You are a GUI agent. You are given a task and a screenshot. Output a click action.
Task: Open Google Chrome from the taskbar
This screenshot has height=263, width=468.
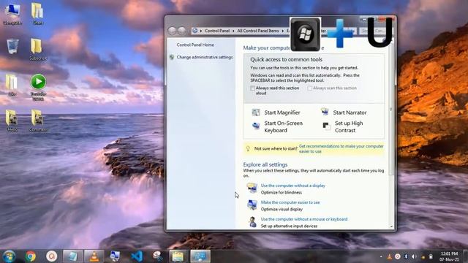pyautogui.click(x=31, y=256)
